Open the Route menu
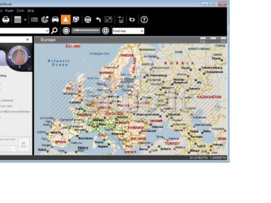271x203 pixels. pos(9,10)
